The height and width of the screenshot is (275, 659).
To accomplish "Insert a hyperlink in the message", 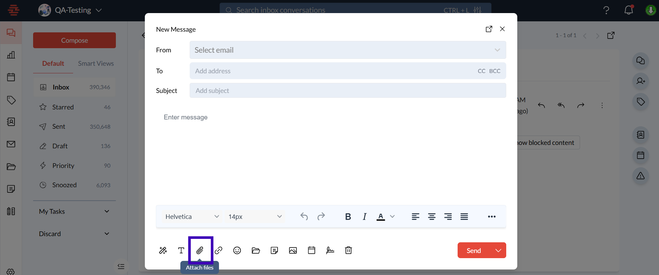I will point(218,250).
